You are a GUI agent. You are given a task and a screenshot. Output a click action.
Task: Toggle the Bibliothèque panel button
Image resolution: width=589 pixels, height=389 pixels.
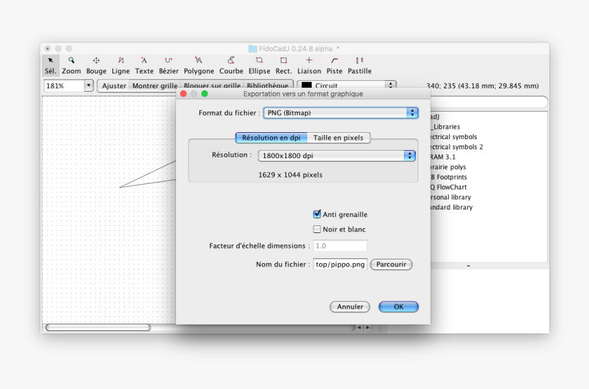point(268,86)
